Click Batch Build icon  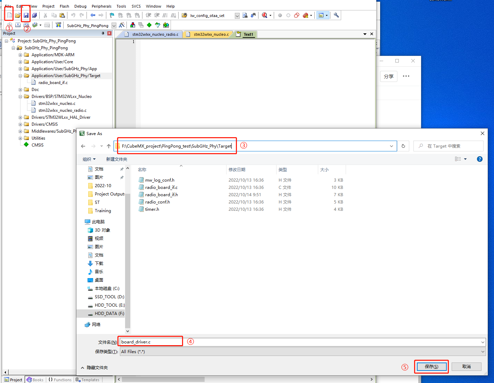click(x=35, y=25)
